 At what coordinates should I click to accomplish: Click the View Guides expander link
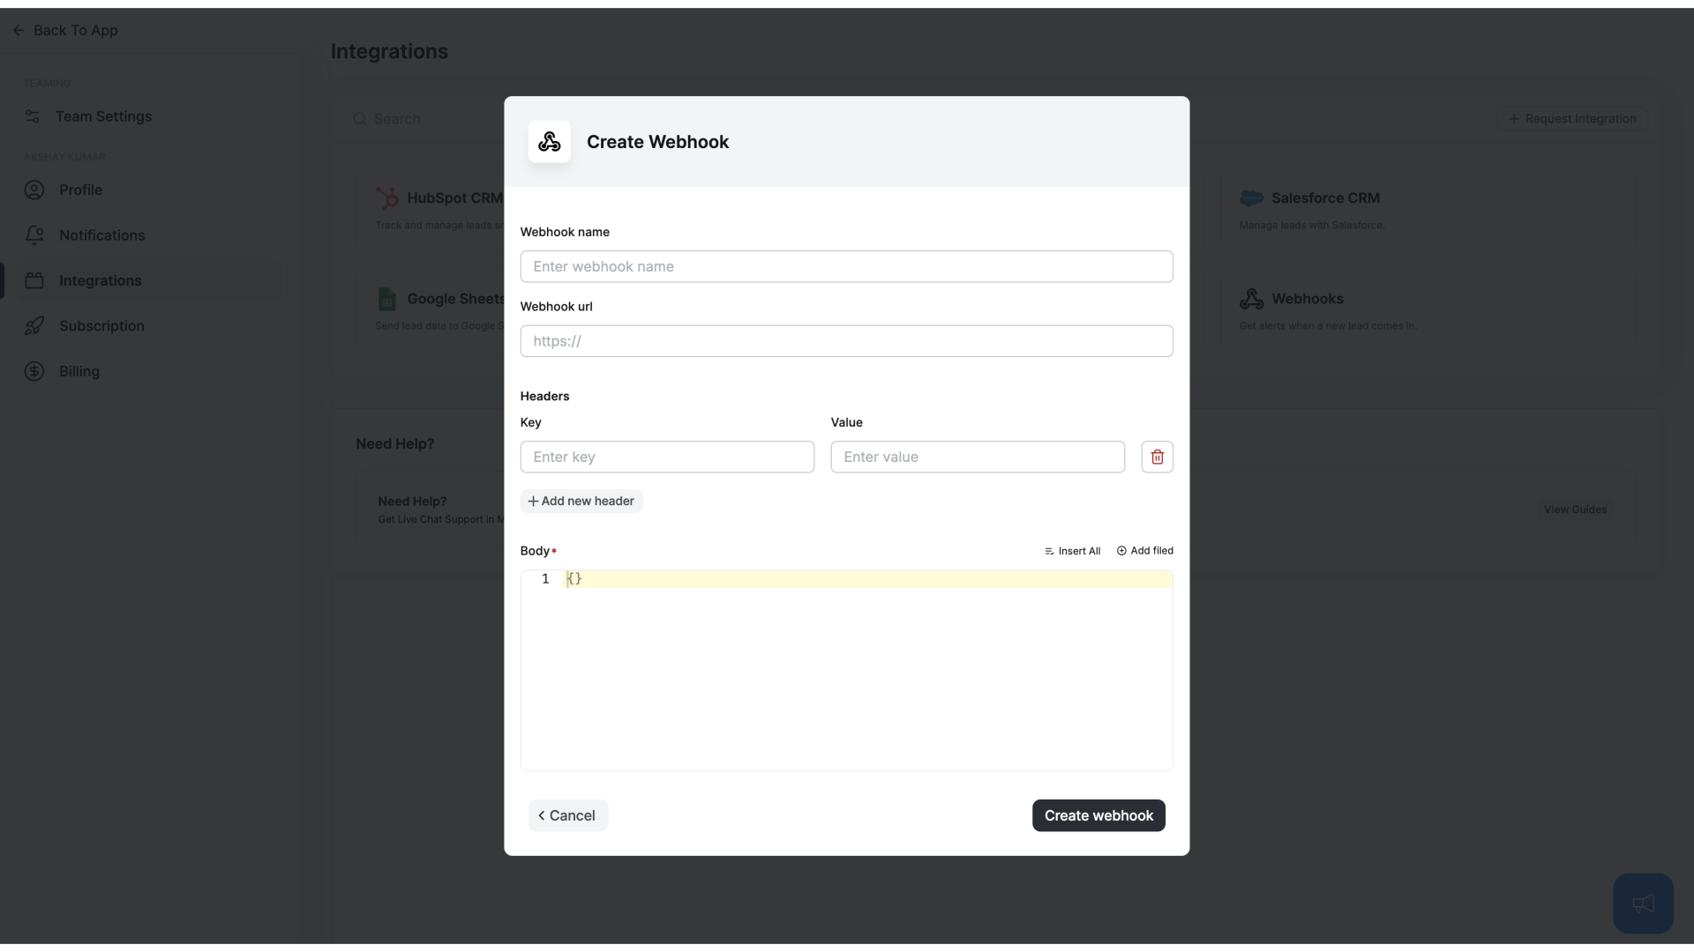pyautogui.click(x=1577, y=509)
